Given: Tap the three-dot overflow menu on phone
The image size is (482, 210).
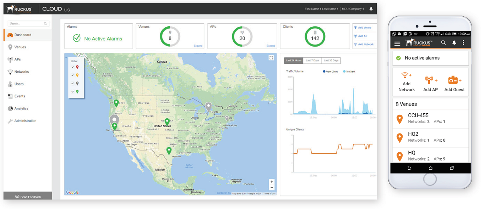Looking at the screenshot, I should (x=464, y=42).
